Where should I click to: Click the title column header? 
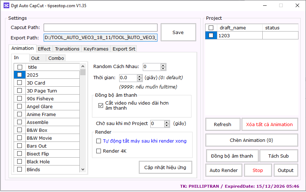[53, 67]
